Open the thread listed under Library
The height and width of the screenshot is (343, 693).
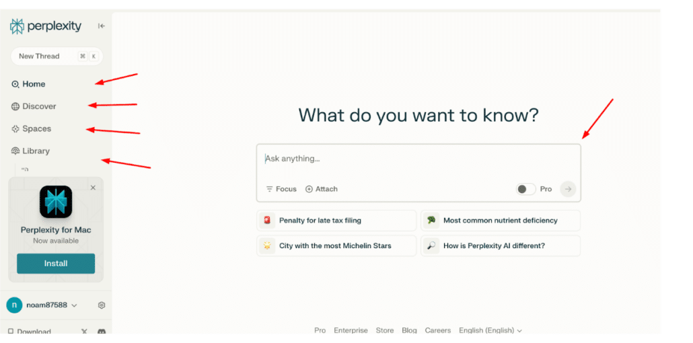point(25,169)
